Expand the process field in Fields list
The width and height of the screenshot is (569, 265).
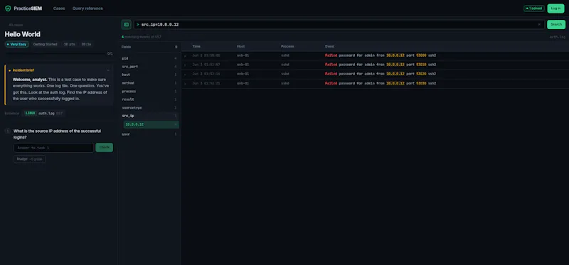click(149, 92)
